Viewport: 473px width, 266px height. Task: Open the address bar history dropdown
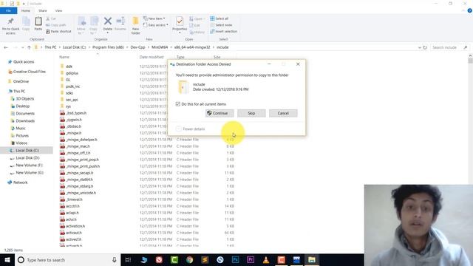[419, 47]
